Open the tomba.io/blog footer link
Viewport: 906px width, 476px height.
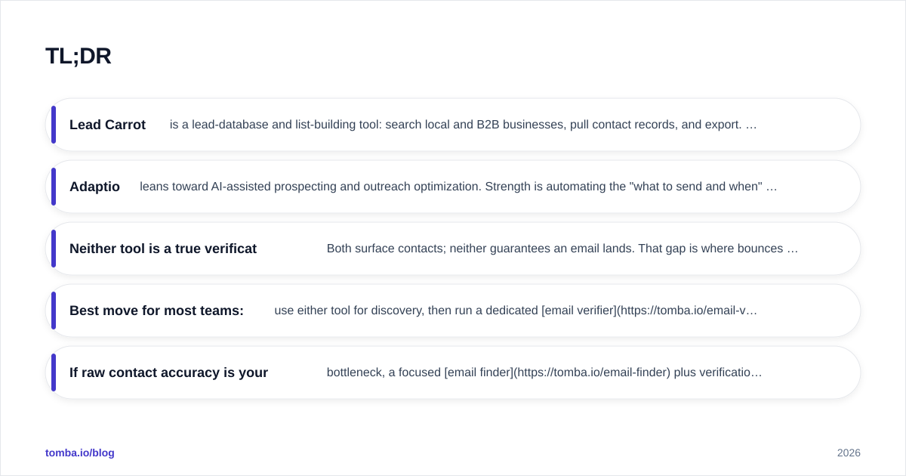click(x=80, y=453)
